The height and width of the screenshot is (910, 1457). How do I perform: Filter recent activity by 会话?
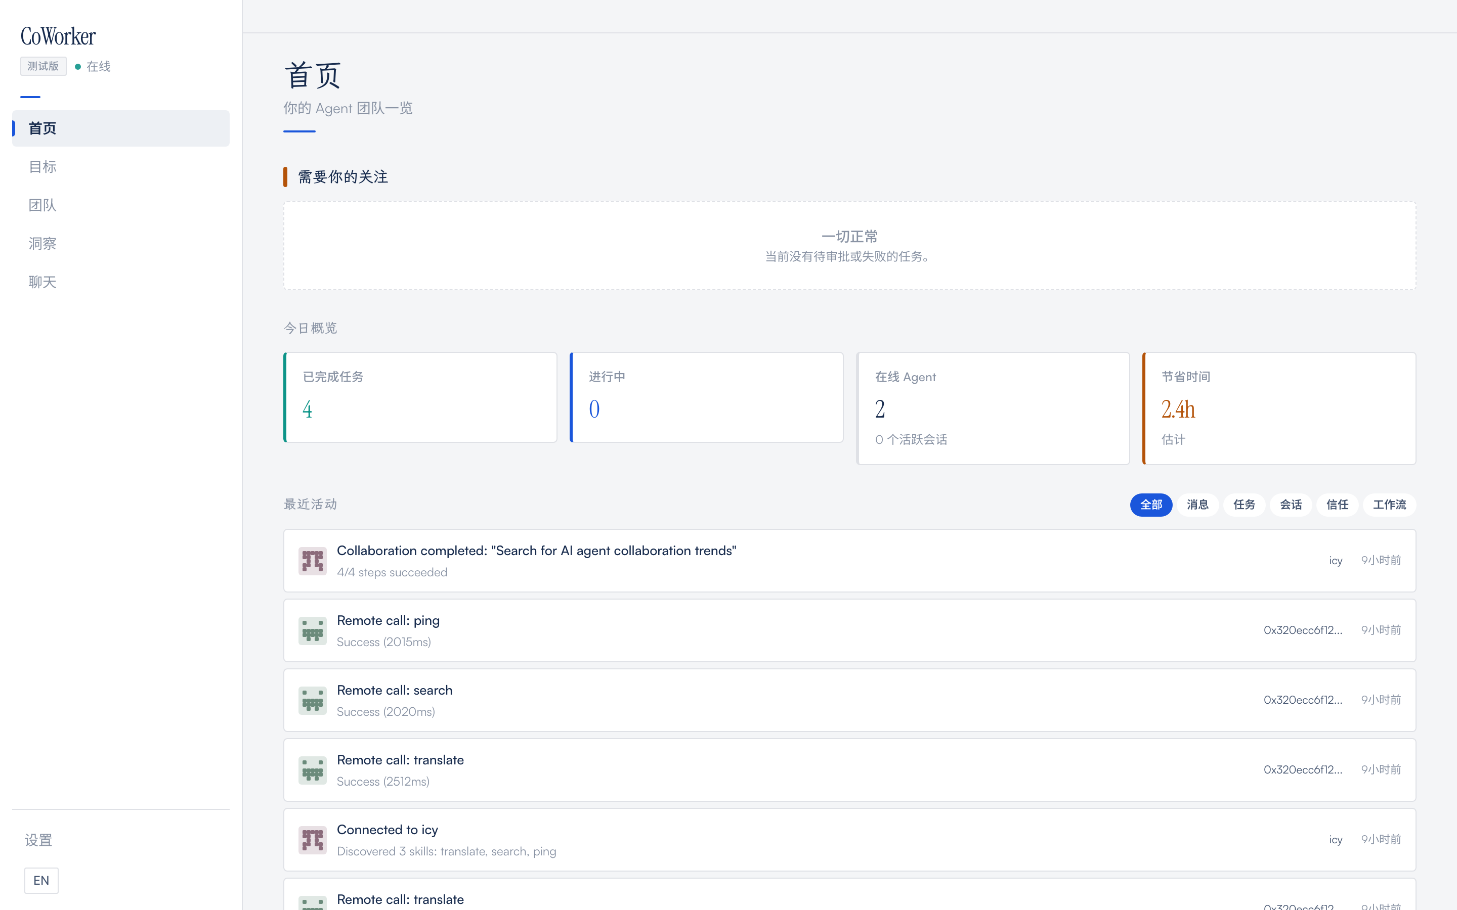(1291, 505)
